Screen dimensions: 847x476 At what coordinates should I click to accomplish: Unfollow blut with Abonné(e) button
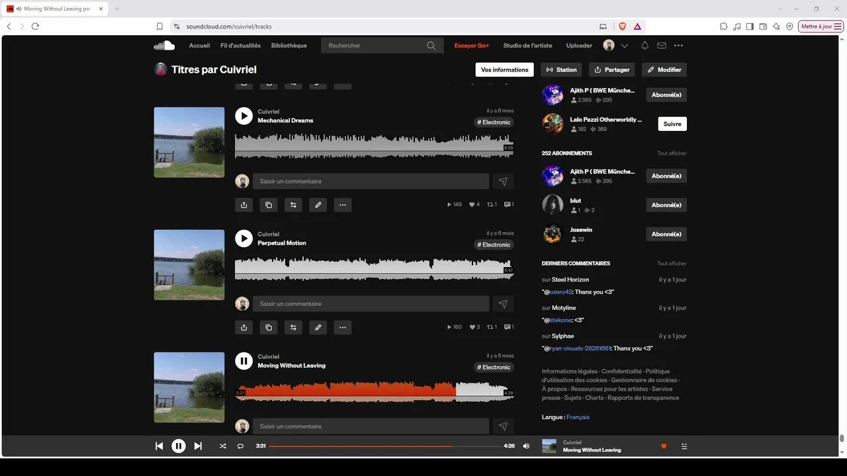(x=666, y=205)
